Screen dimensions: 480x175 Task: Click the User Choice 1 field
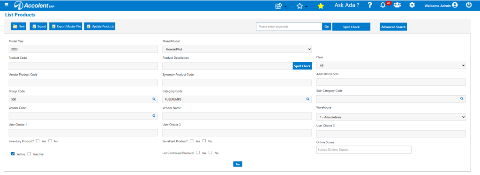coord(83,133)
